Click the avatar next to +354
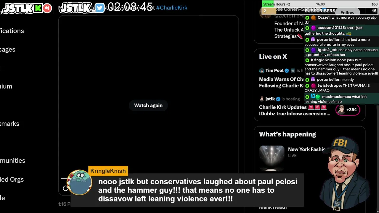The width and height of the screenshot is (379, 213). (x=341, y=110)
